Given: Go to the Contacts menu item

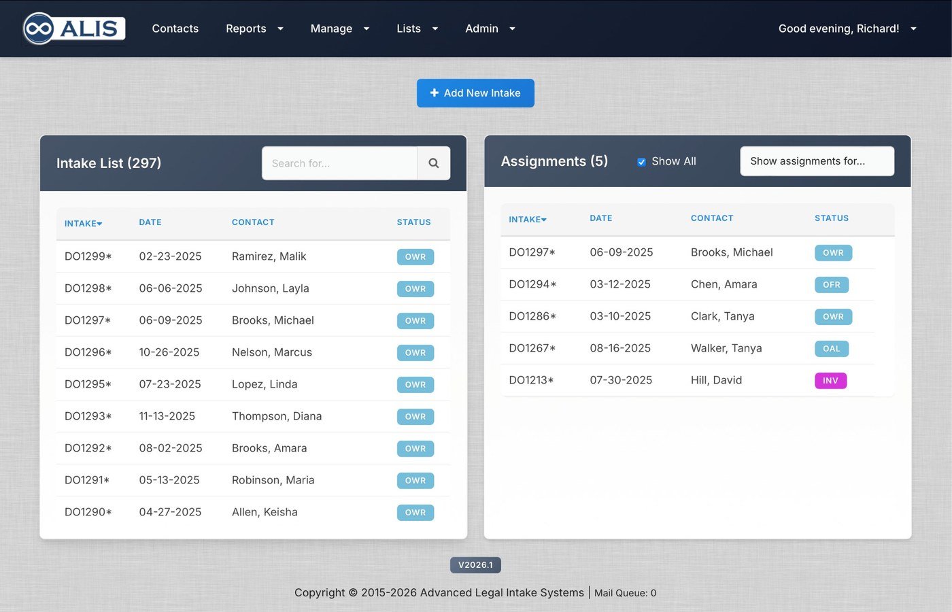Looking at the screenshot, I should point(175,29).
